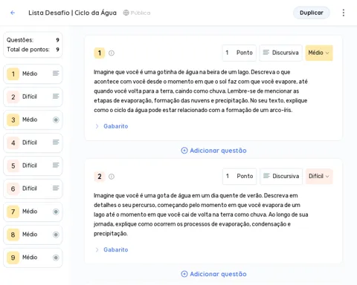
Task: Click the discursive lines icon on sidebar item 6
Action: click(x=56, y=189)
